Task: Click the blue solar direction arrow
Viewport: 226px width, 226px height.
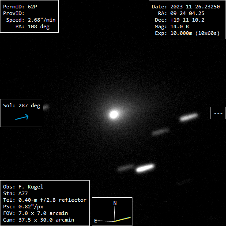Action: (x=22, y=117)
